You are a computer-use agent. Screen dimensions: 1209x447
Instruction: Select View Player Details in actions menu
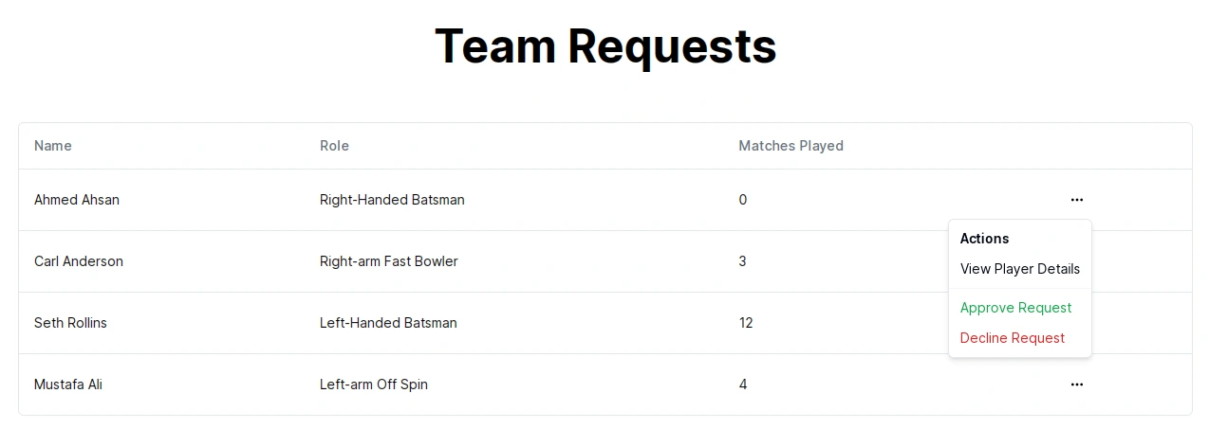[x=1020, y=269]
